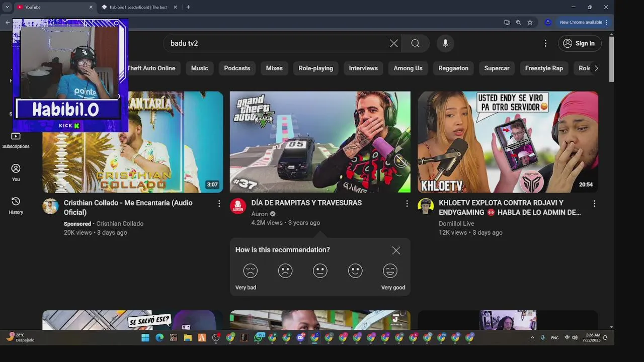644x362 pixels.
Task: Clear the search box with the X icon
Action: (x=394, y=43)
